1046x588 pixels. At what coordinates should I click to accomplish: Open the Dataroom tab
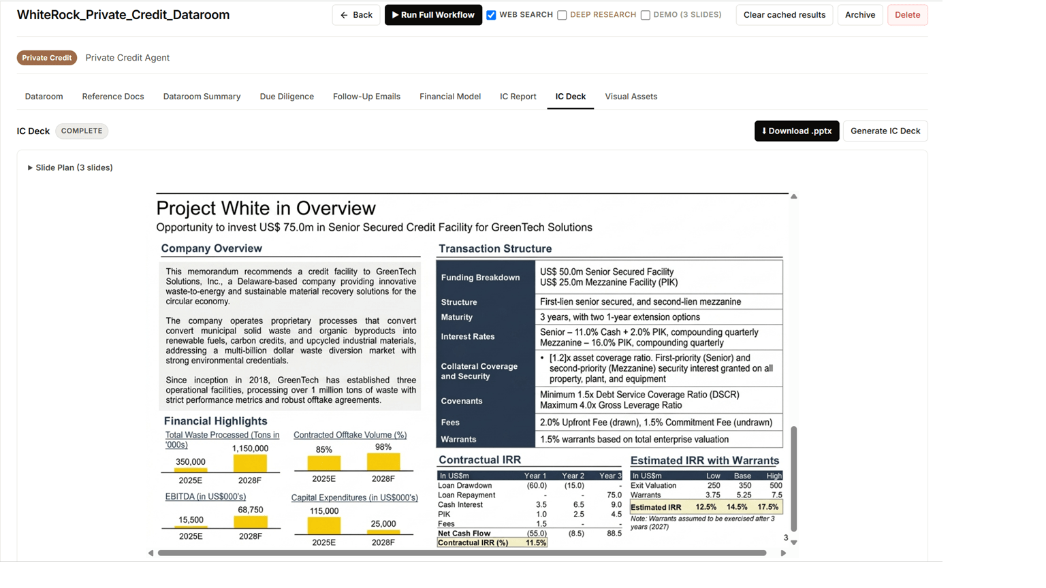44,97
